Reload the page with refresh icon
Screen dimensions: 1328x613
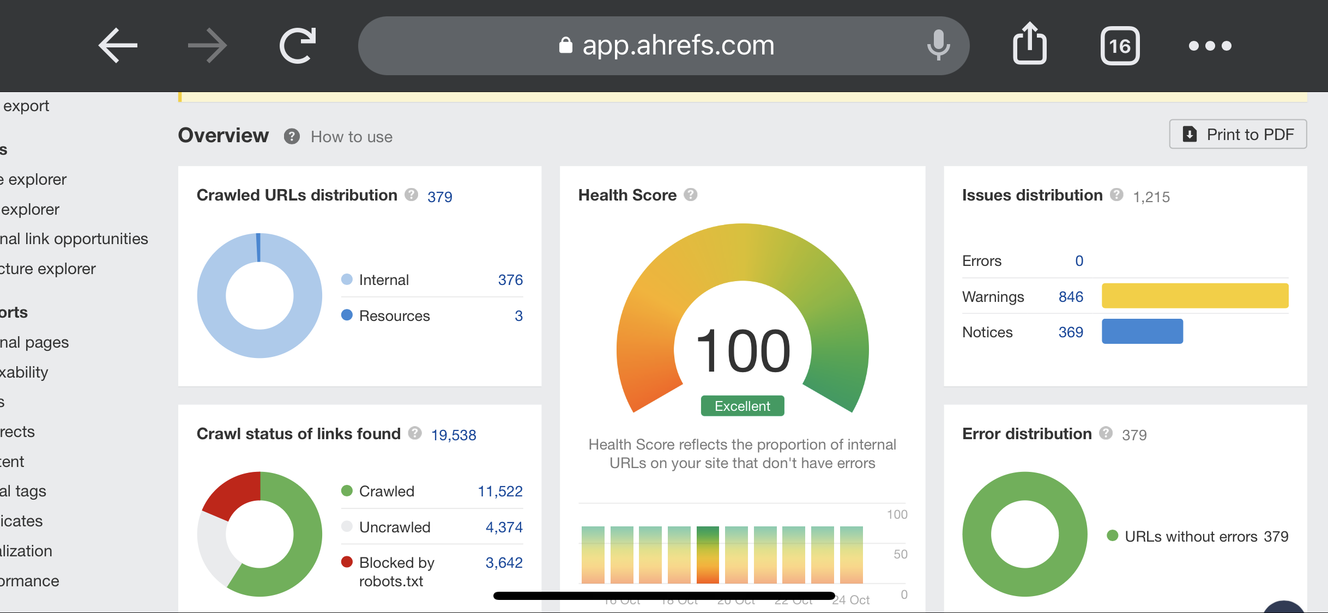pos(298,46)
